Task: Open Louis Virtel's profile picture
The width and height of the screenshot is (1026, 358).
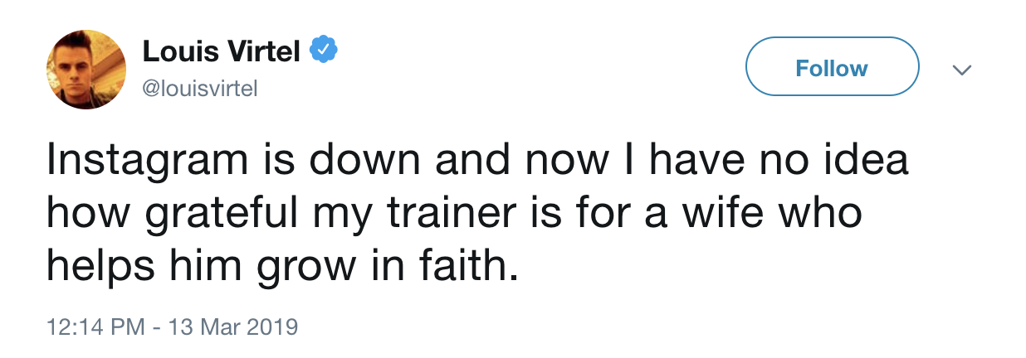Action: click(x=85, y=70)
